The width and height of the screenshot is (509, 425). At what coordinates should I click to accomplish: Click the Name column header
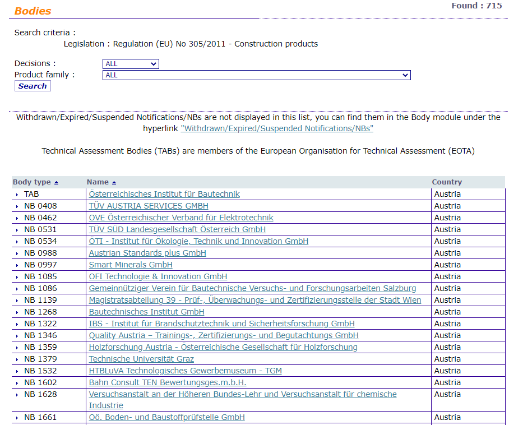coord(98,182)
